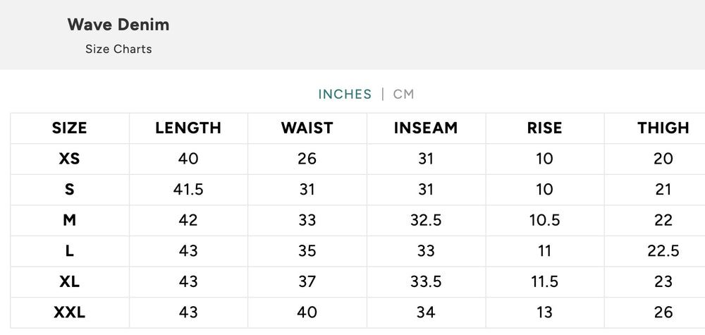705x335 pixels.
Task: Select the XL size row label
Action: [x=69, y=281]
